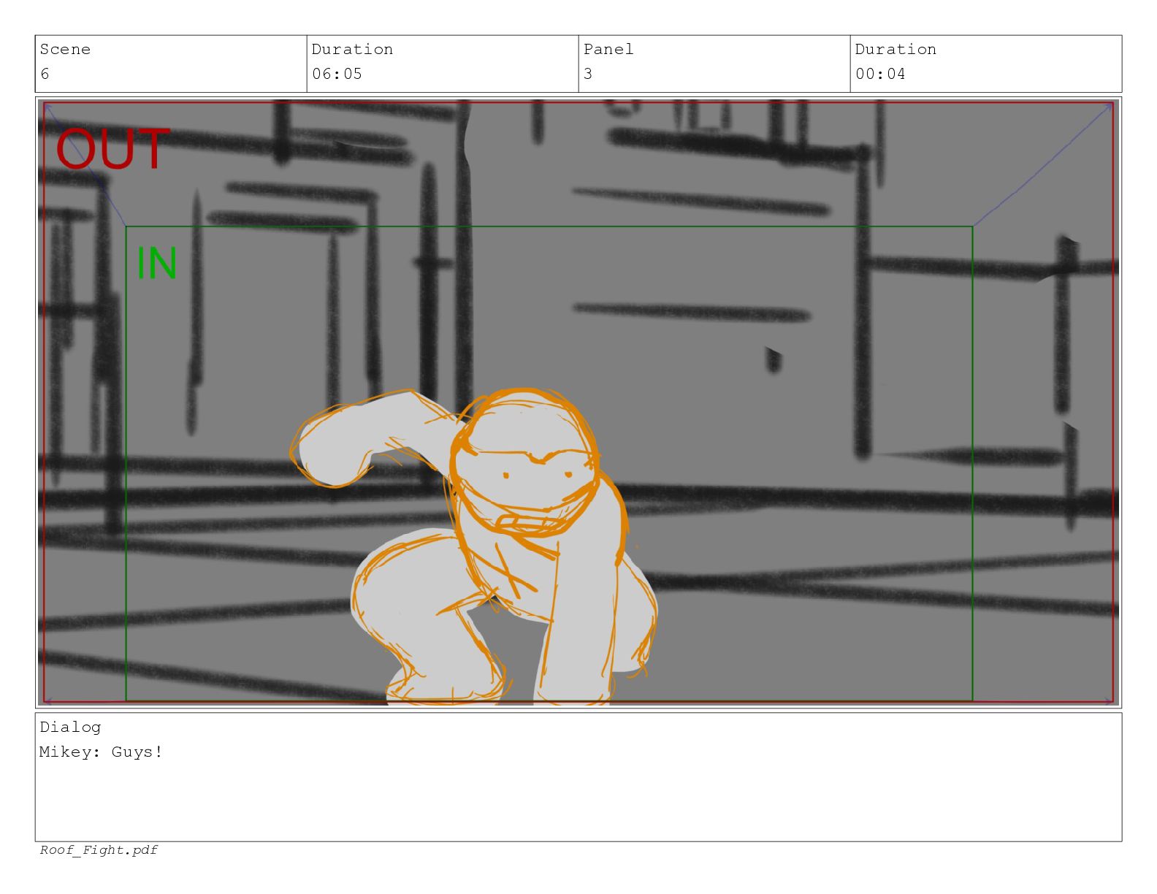Click the Roof_Fight.pdf file name
Image resolution: width=1157 pixels, height=894 pixels.
point(99,850)
